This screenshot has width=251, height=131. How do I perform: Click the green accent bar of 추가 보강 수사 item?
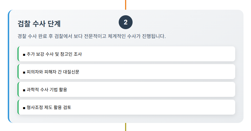pyautogui.click(x=18, y=54)
